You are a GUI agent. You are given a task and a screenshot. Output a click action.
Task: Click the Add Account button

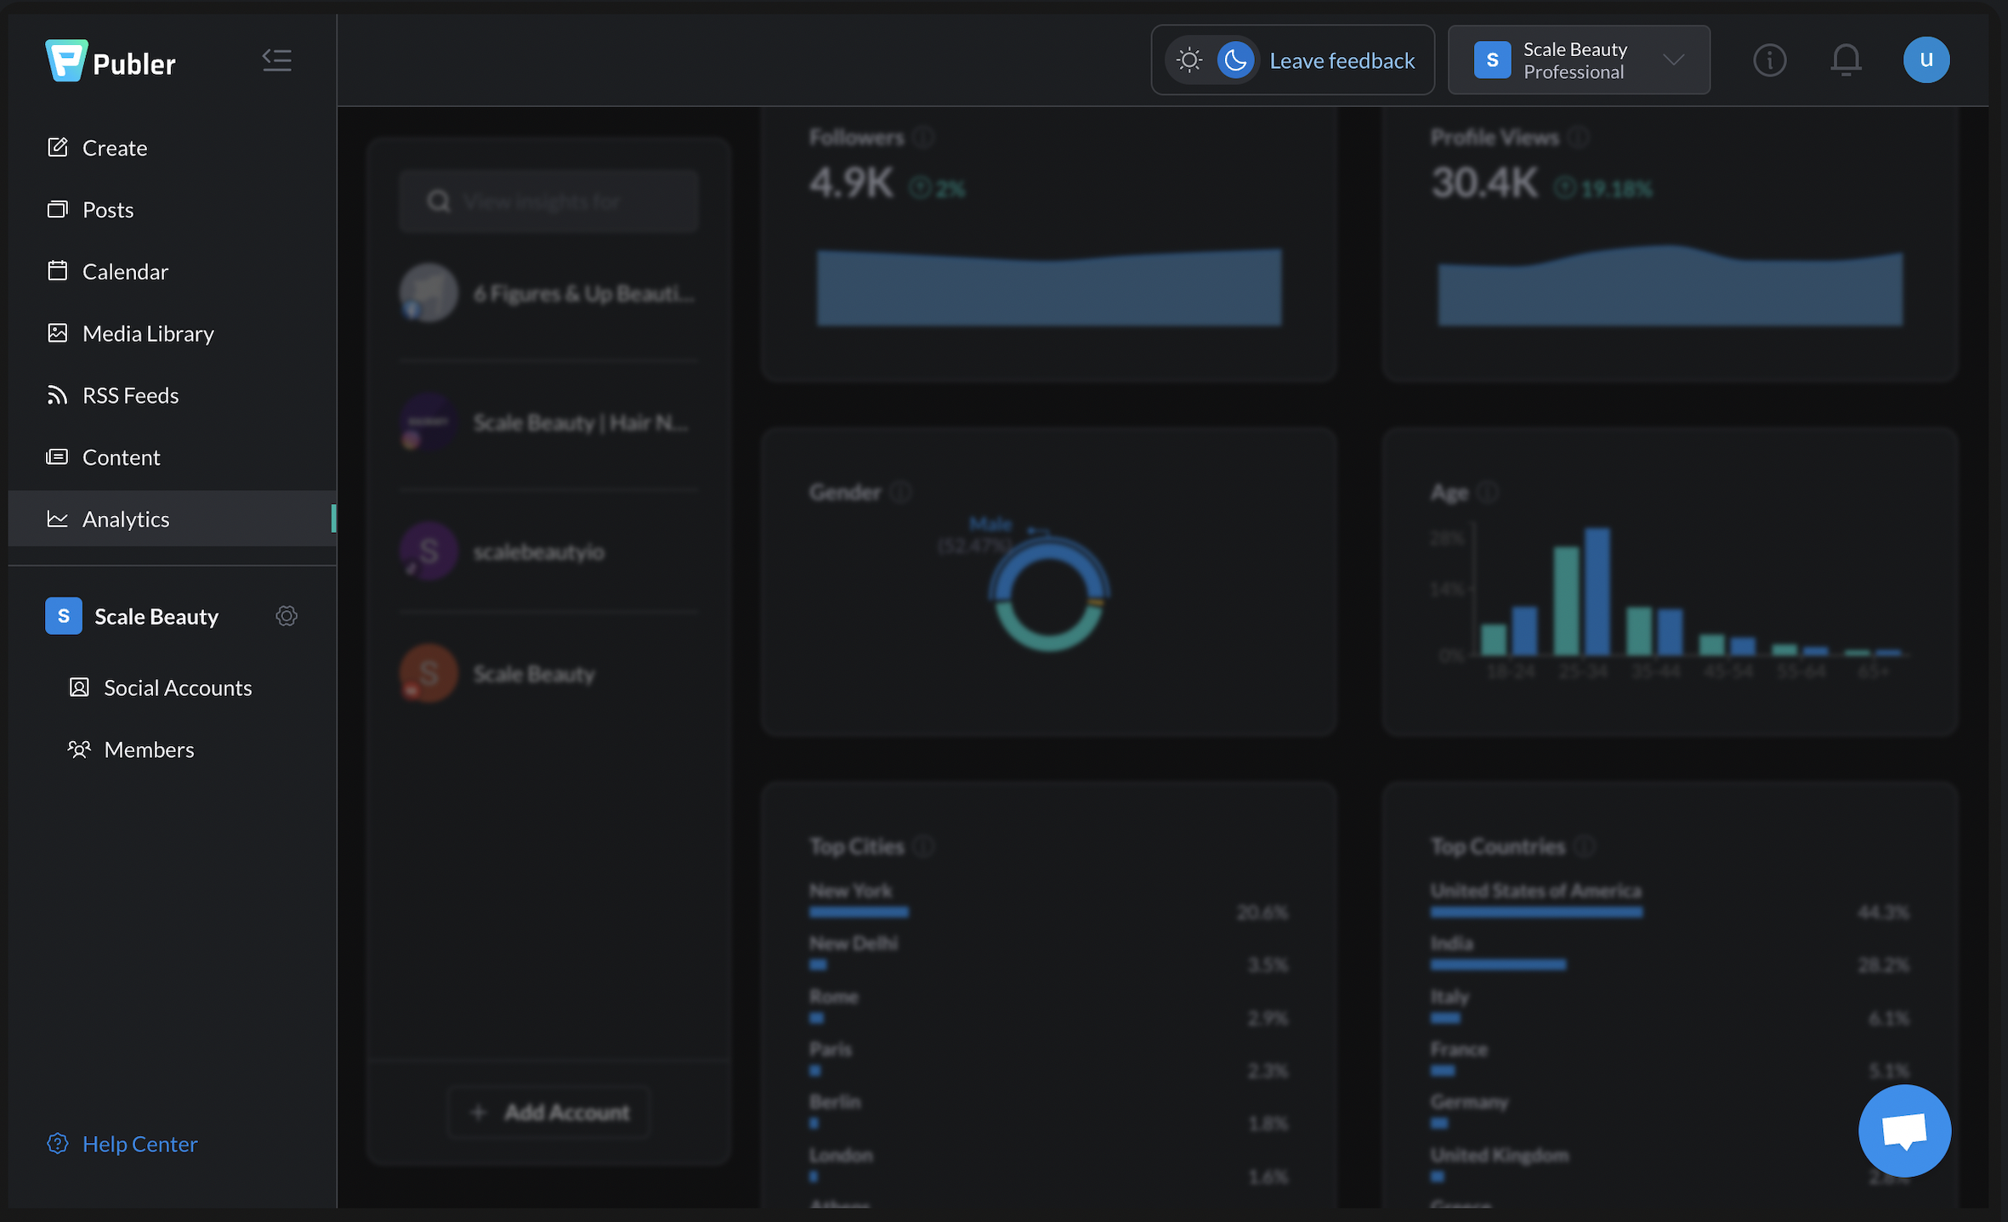pos(549,1112)
